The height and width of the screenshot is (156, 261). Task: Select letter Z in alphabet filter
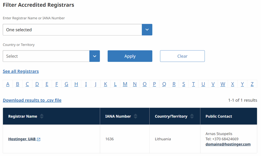click(x=252, y=84)
